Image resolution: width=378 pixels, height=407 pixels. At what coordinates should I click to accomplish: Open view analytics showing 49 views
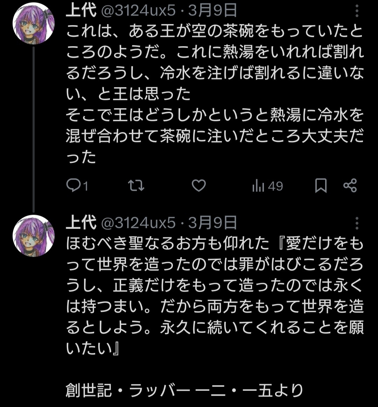pos(267,186)
